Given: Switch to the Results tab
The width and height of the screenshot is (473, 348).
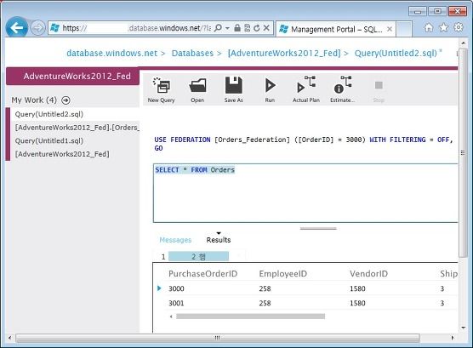Looking at the screenshot, I should 219,240.
